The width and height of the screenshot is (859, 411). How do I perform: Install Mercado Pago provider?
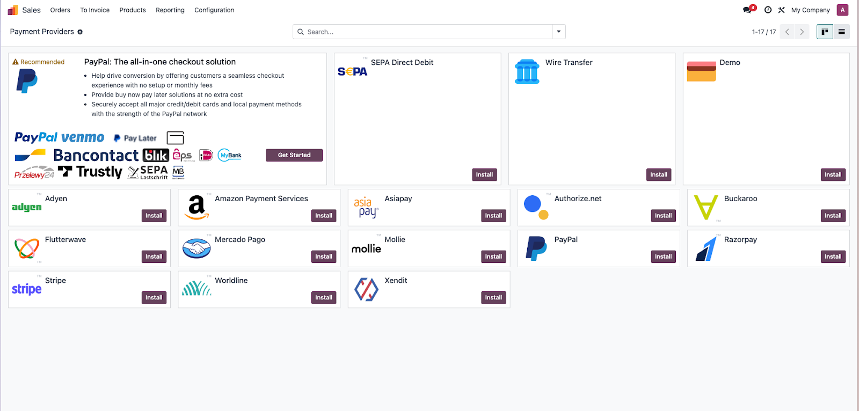pyautogui.click(x=324, y=256)
